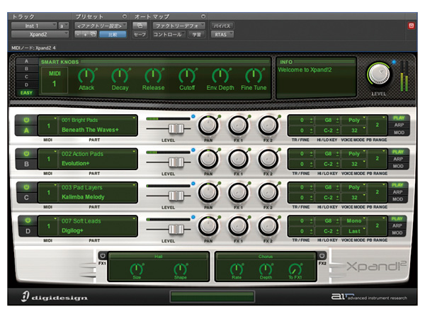Click the level fader for part D
425x319 pixels.
pos(176,229)
